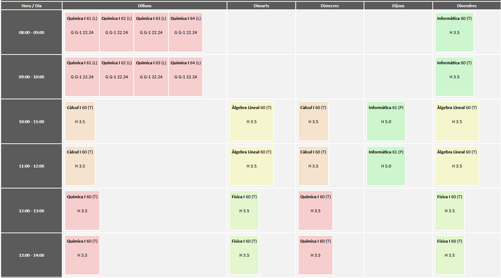
Task: Open Química I 60 (T) Wednesday 12:00
Action: 316,210
